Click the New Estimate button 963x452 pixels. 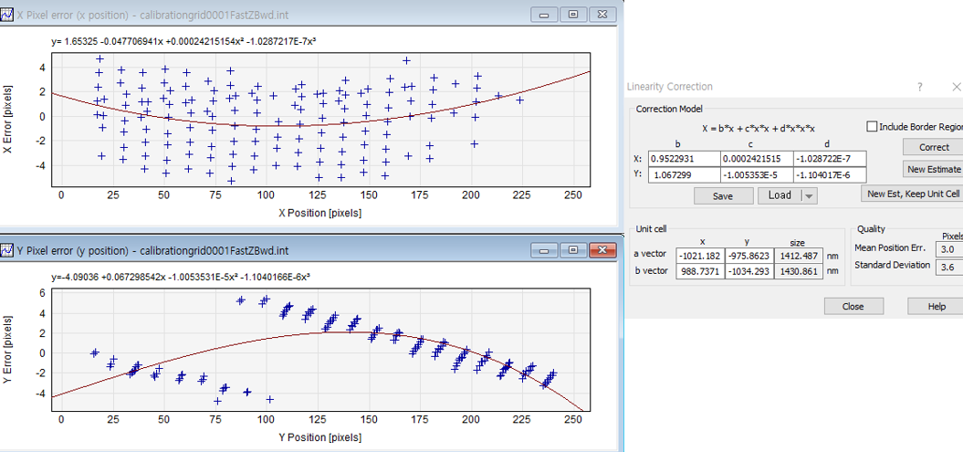[x=934, y=169]
